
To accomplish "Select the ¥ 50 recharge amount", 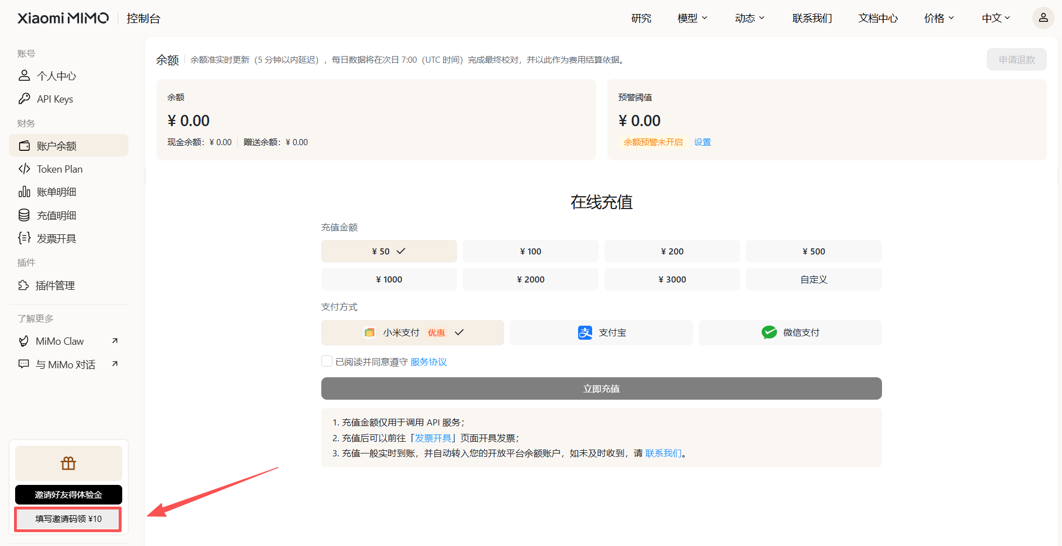I will (x=389, y=251).
